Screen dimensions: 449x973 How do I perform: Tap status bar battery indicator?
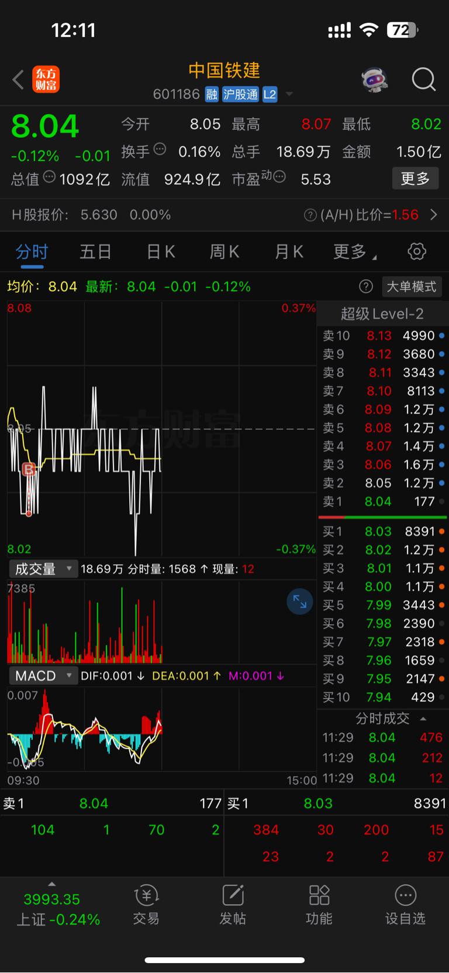(x=402, y=30)
